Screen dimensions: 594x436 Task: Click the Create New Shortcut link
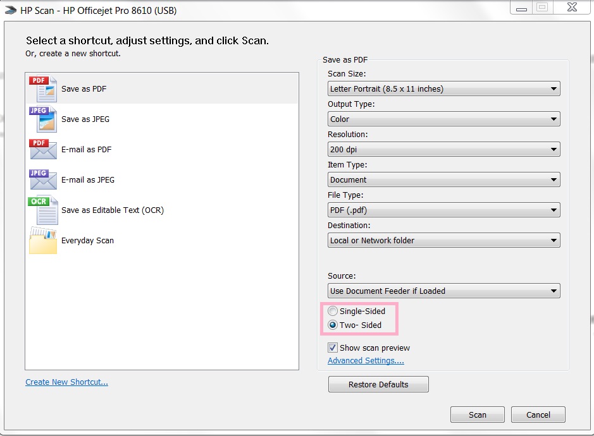point(66,382)
